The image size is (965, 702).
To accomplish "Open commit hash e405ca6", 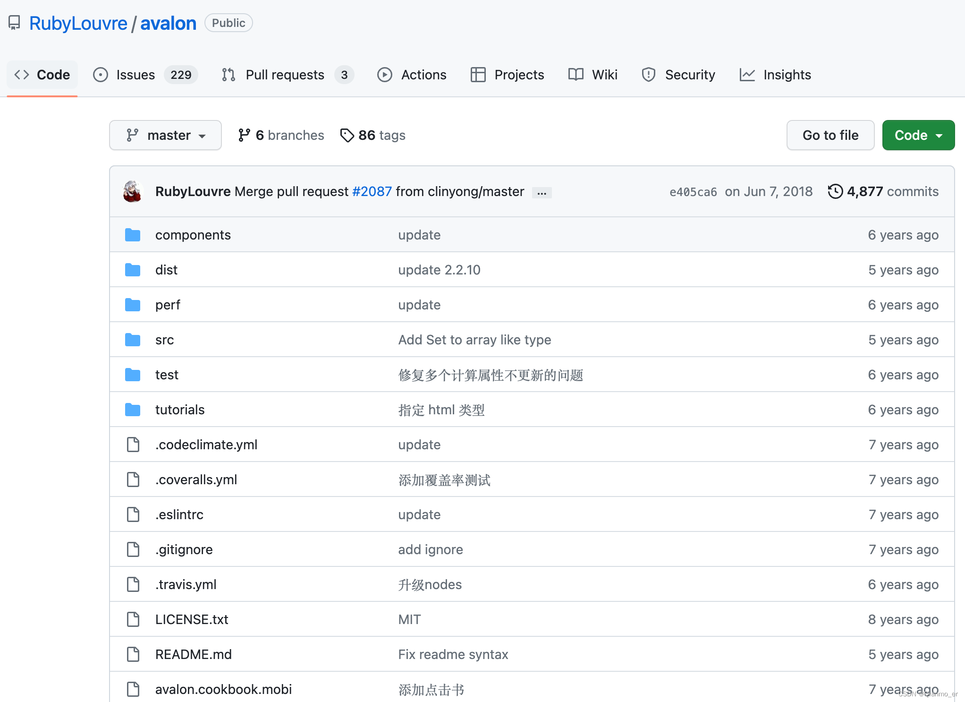I will pyautogui.click(x=693, y=192).
